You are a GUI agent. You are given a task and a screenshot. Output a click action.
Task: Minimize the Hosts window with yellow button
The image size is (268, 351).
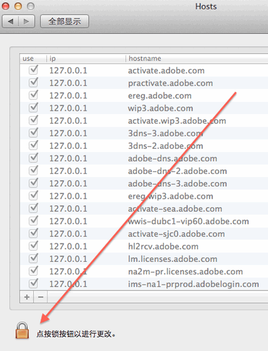[18, 6]
